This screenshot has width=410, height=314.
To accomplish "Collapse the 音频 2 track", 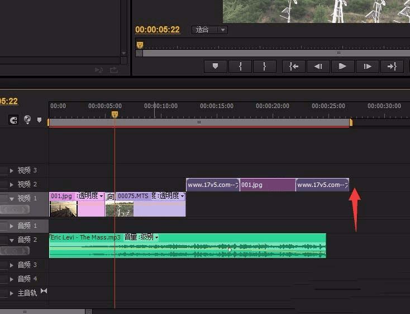I will (12, 240).
